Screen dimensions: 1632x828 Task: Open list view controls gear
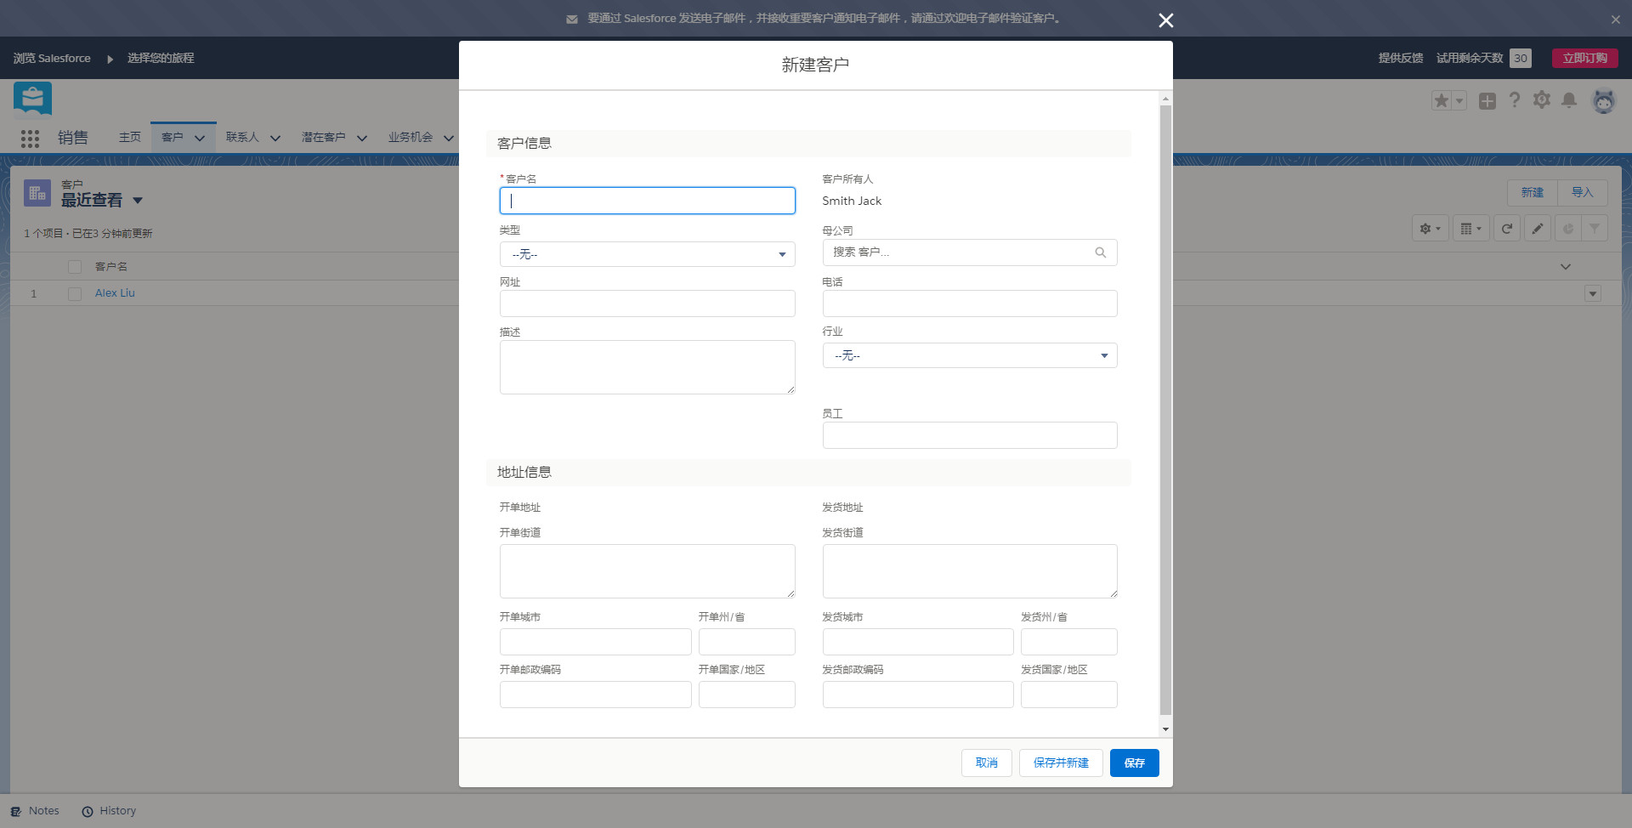1430,229
